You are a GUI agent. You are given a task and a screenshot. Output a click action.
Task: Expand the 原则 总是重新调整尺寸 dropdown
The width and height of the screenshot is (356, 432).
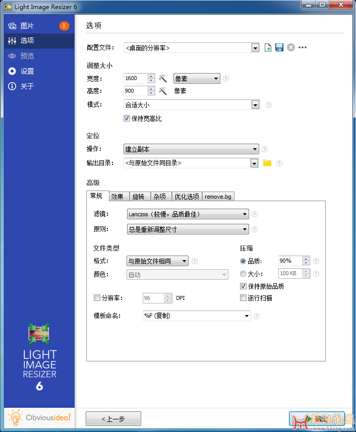pos(188,229)
